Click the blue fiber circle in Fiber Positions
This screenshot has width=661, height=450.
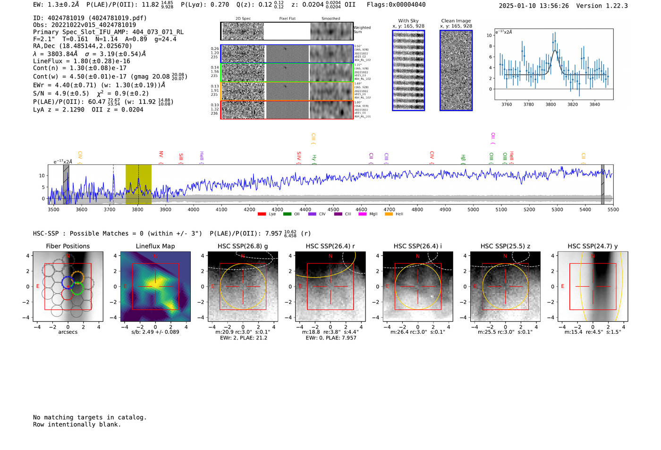tap(68, 282)
